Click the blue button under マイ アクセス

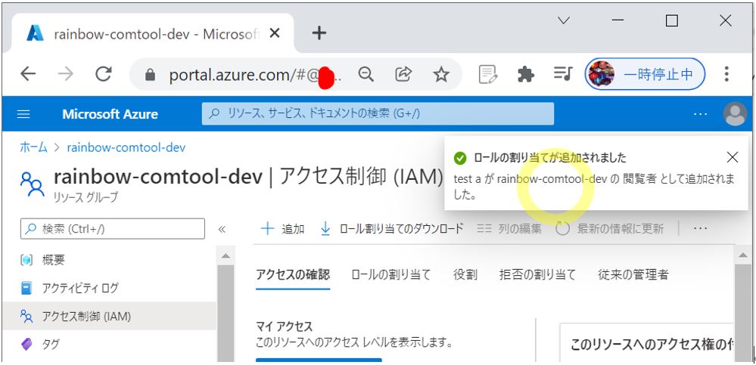point(319,360)
